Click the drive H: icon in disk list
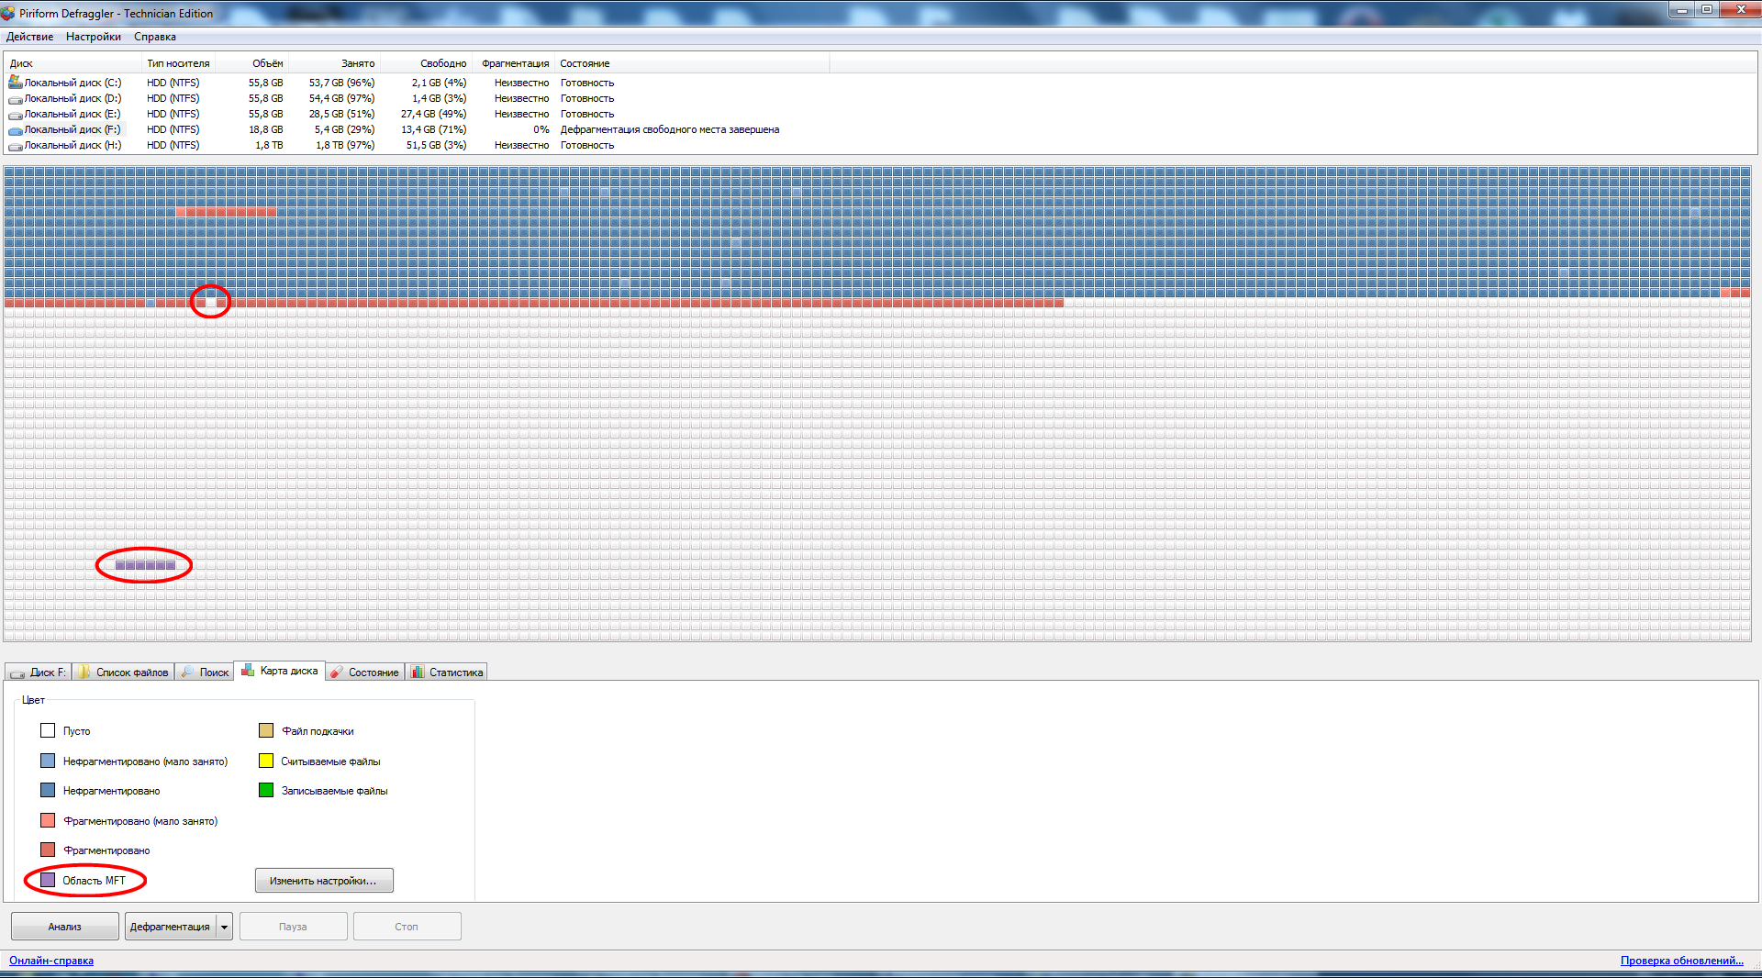The height and width of the screenshot is (978, 1762). pyautogui.click(x=16, y=145)
